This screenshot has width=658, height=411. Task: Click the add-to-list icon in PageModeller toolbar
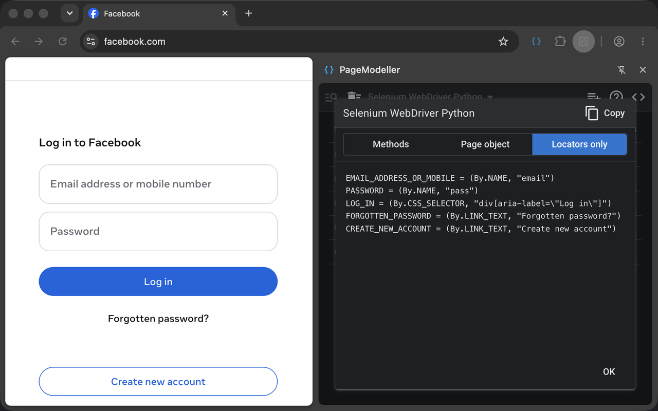pyautogui.click(x=594, y=96)
